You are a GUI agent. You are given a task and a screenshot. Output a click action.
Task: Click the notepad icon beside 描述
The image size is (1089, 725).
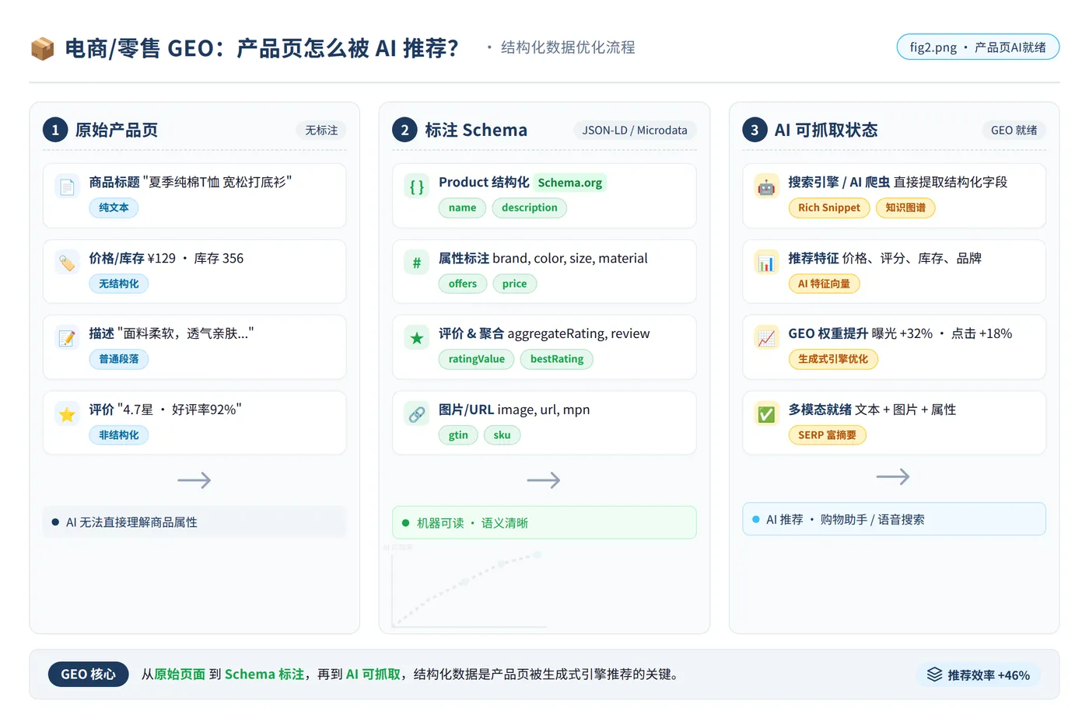(x=68, y=339)
